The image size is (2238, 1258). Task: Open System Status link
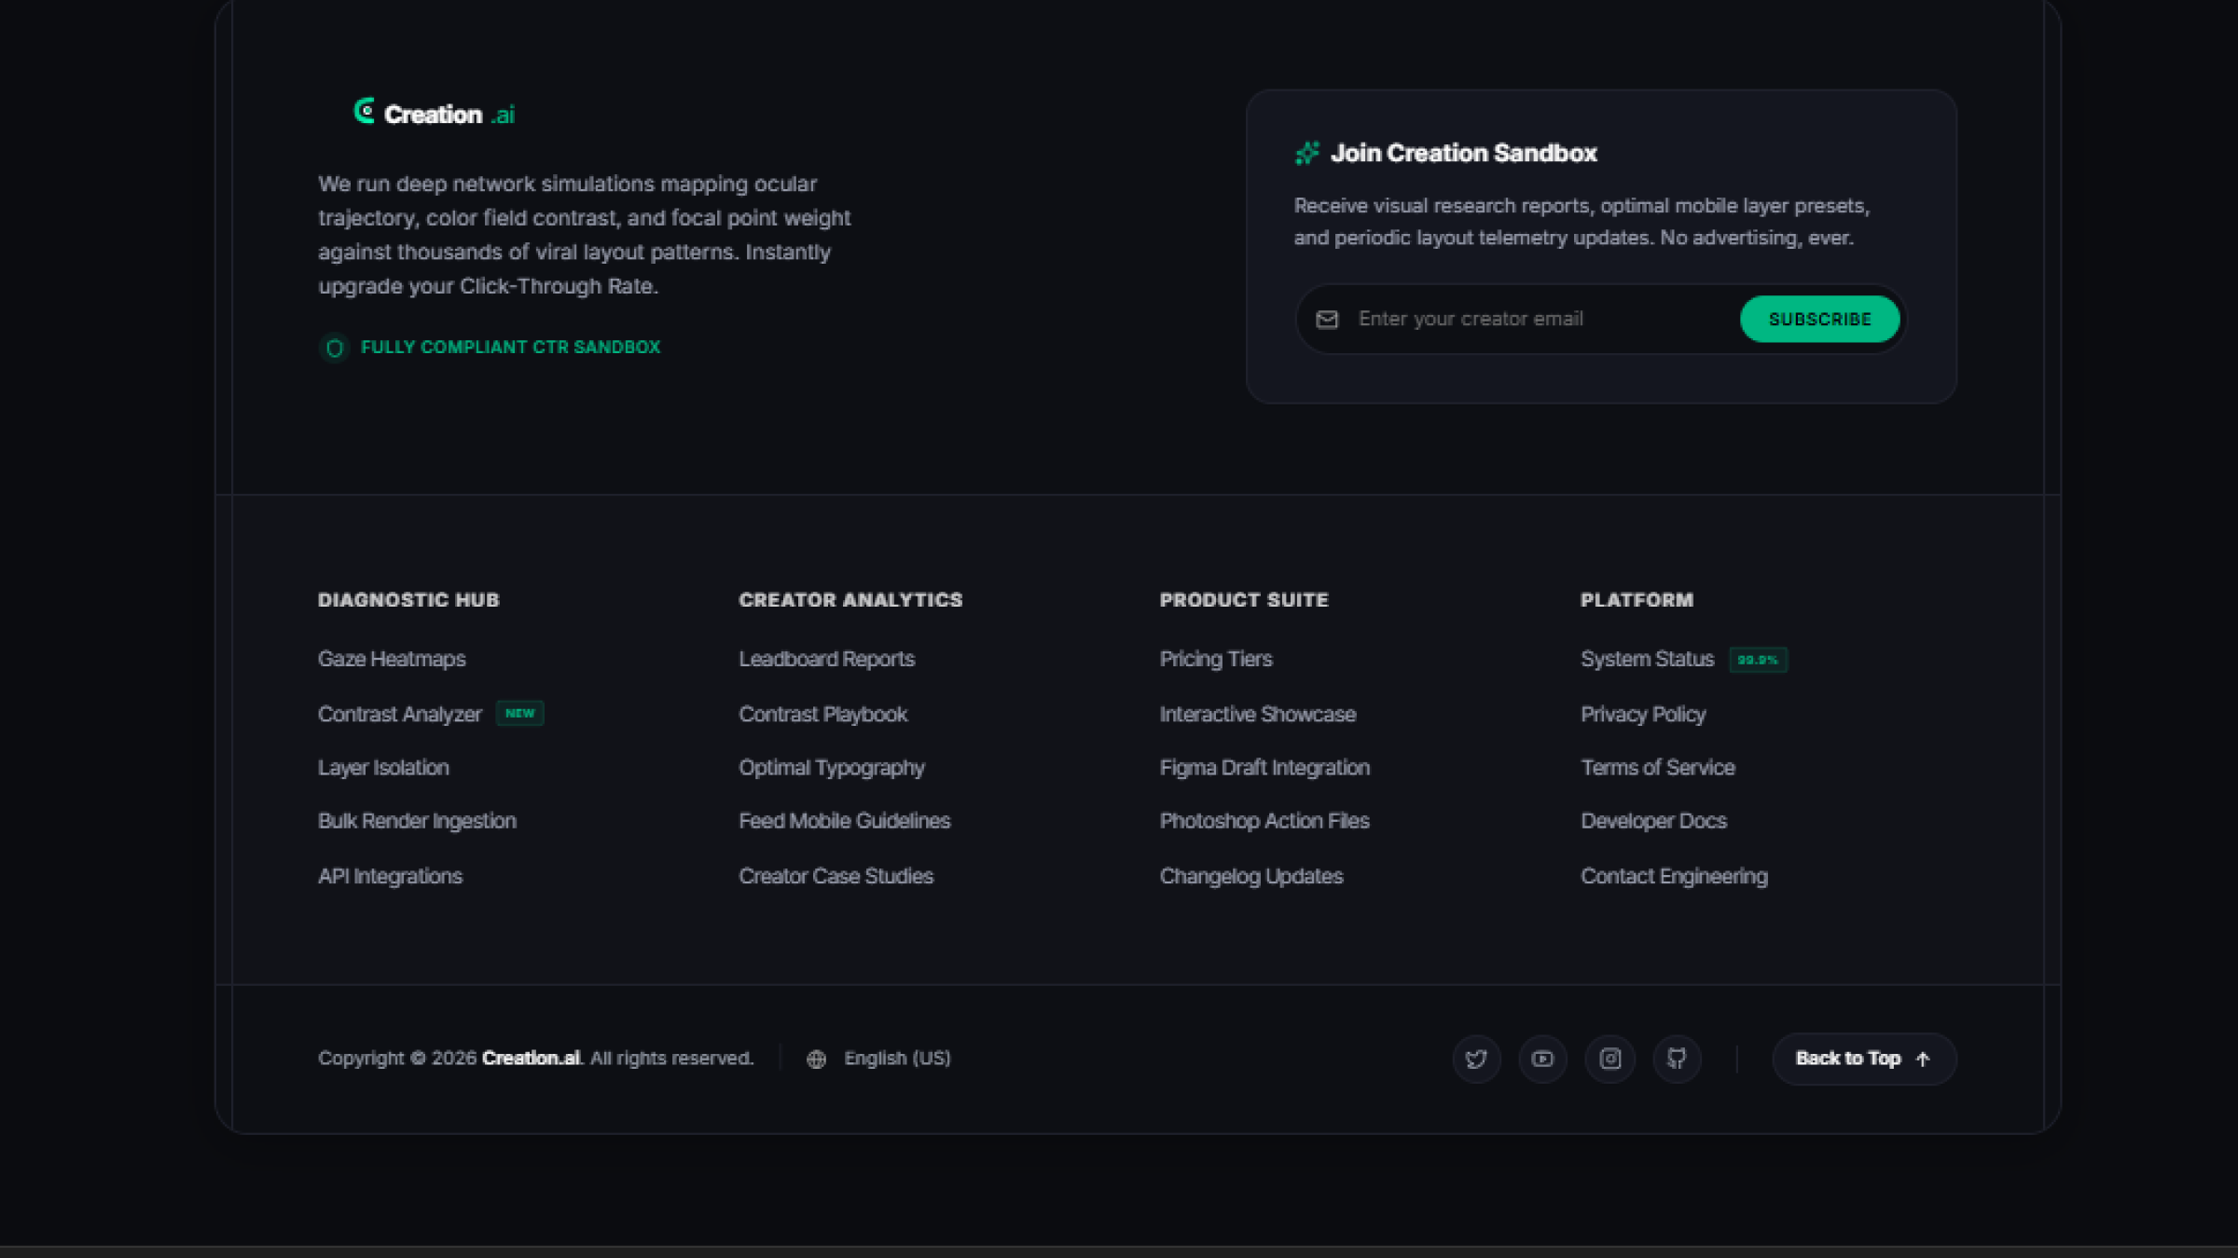tap(1647, 659)
